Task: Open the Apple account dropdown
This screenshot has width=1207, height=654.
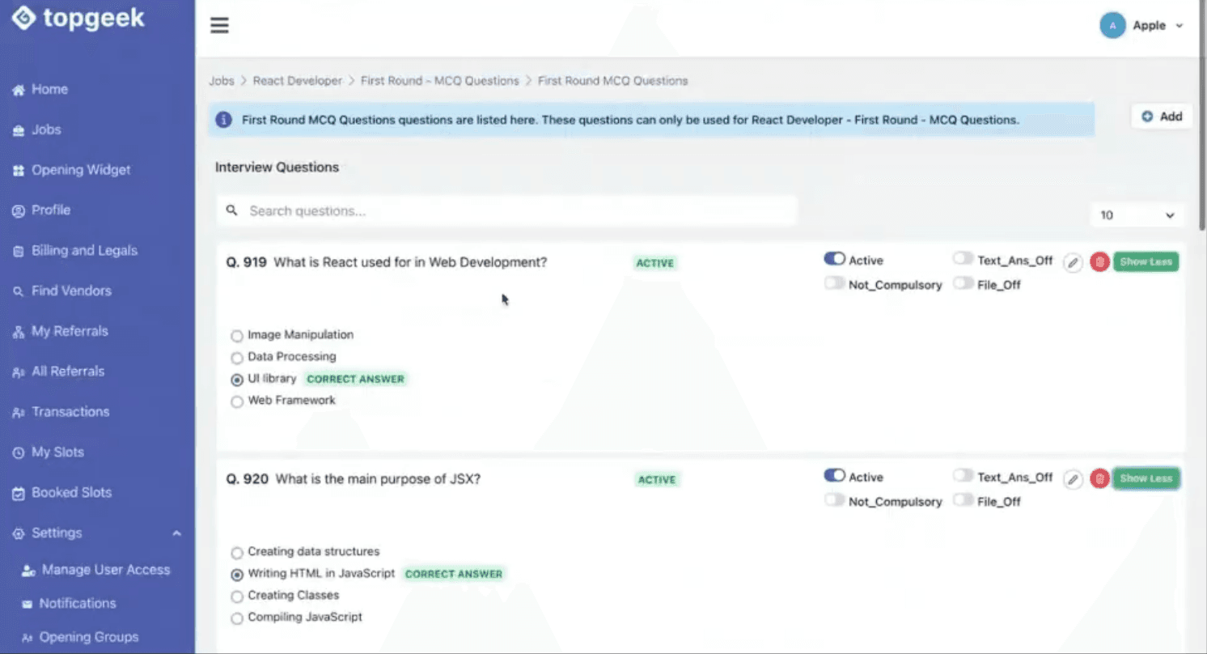Action: pos(1142,25)
